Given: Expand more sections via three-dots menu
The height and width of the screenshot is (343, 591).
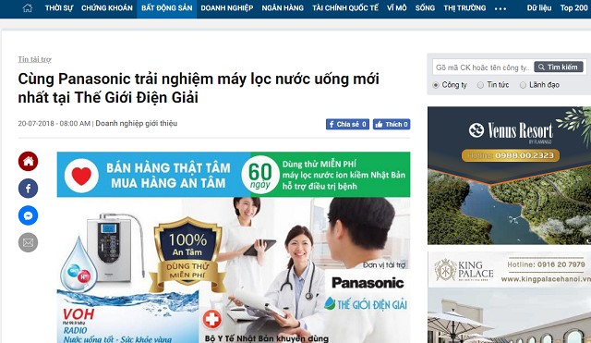Looking at the screenshot, I should (x=501, y=8).
